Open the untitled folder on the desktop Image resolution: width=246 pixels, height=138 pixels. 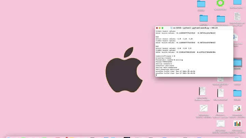coord(237,78)
